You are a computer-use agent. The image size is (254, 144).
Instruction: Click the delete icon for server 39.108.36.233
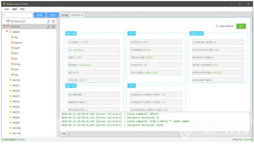pyautogui.click(x=53, y=21)
